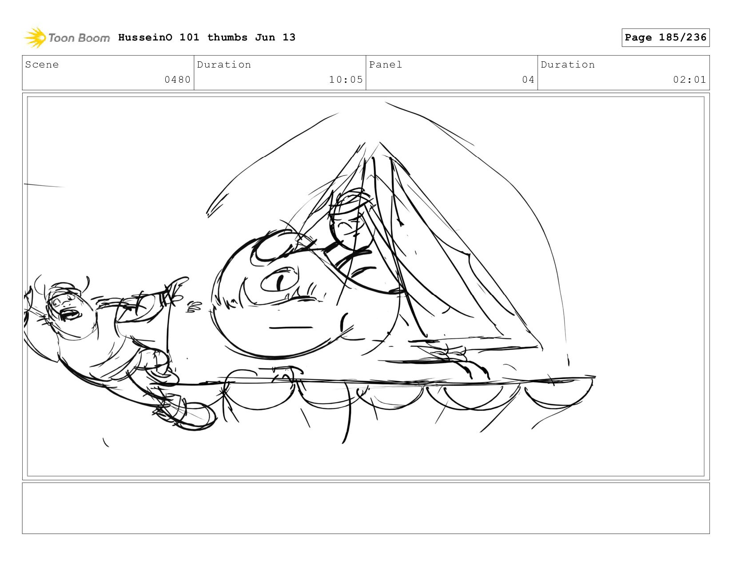Screen dimensions: 733x567
Task: Click the "Scene" header label
Action: pyautogui.click(x=42, y=64)
